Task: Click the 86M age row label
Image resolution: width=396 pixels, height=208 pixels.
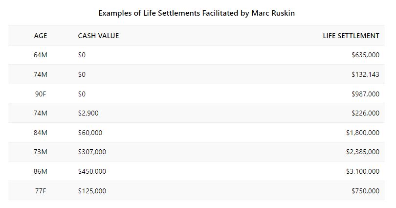Action: 41,171
